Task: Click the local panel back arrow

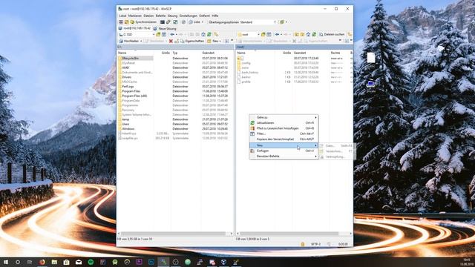Action: [x=172, y=35]
